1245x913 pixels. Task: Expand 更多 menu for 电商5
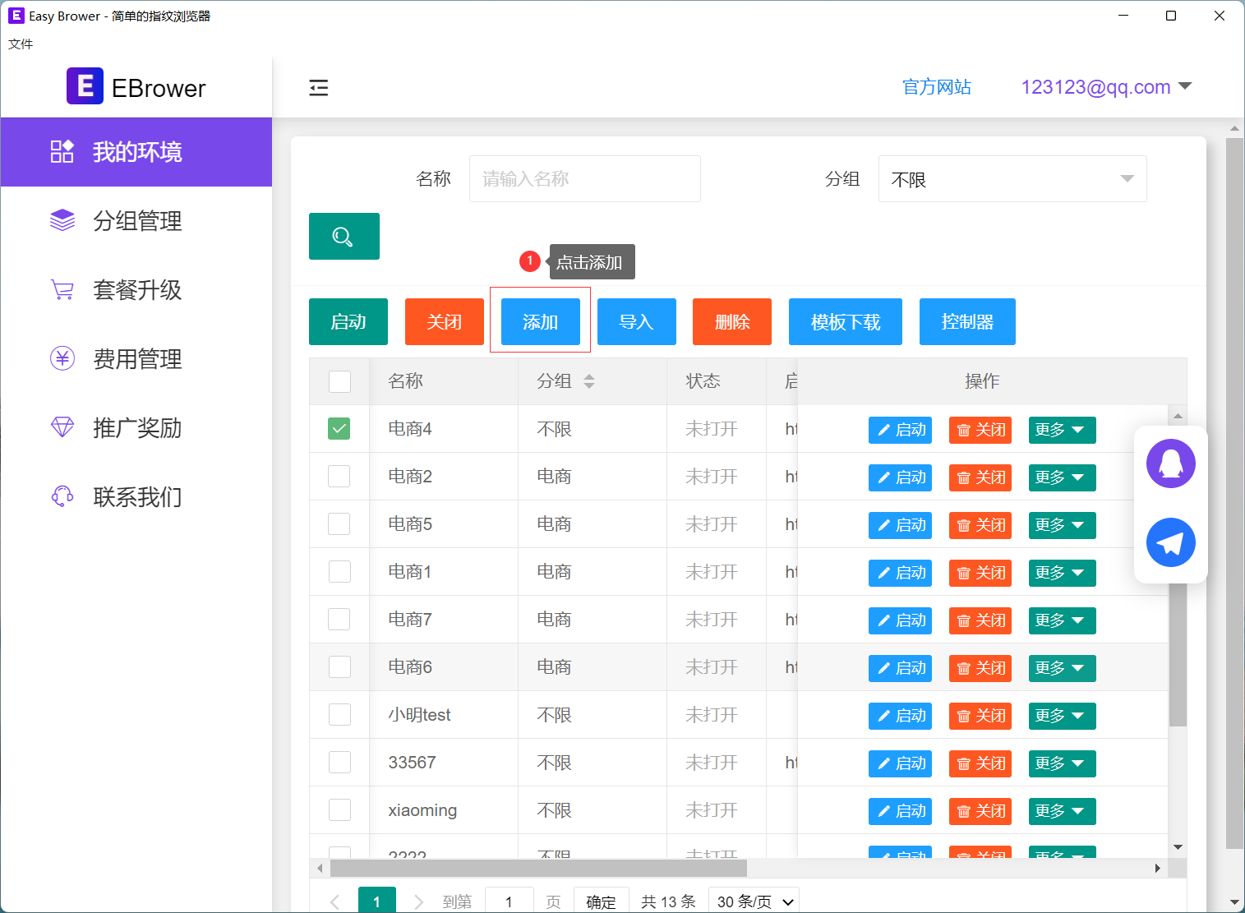[1062, 525]
